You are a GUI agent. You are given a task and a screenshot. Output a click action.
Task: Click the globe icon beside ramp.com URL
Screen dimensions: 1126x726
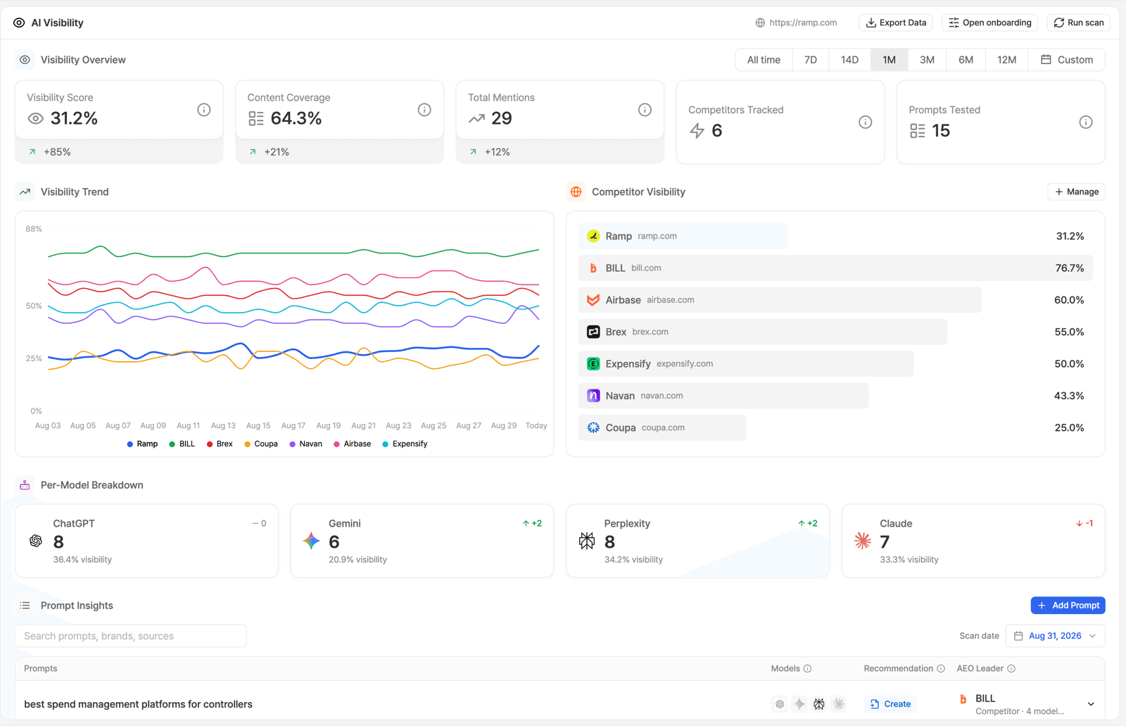coord(760,23)
